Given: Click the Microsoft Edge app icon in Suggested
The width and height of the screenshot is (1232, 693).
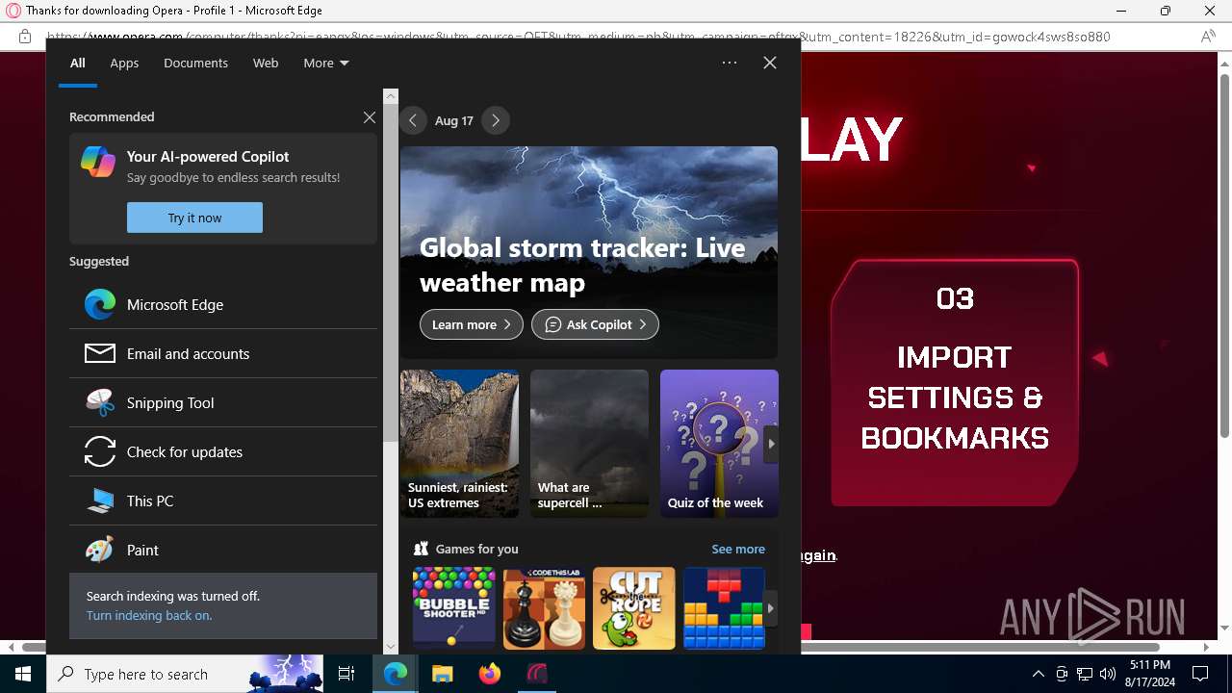Looking at the screenshot, I should (100, 304).
